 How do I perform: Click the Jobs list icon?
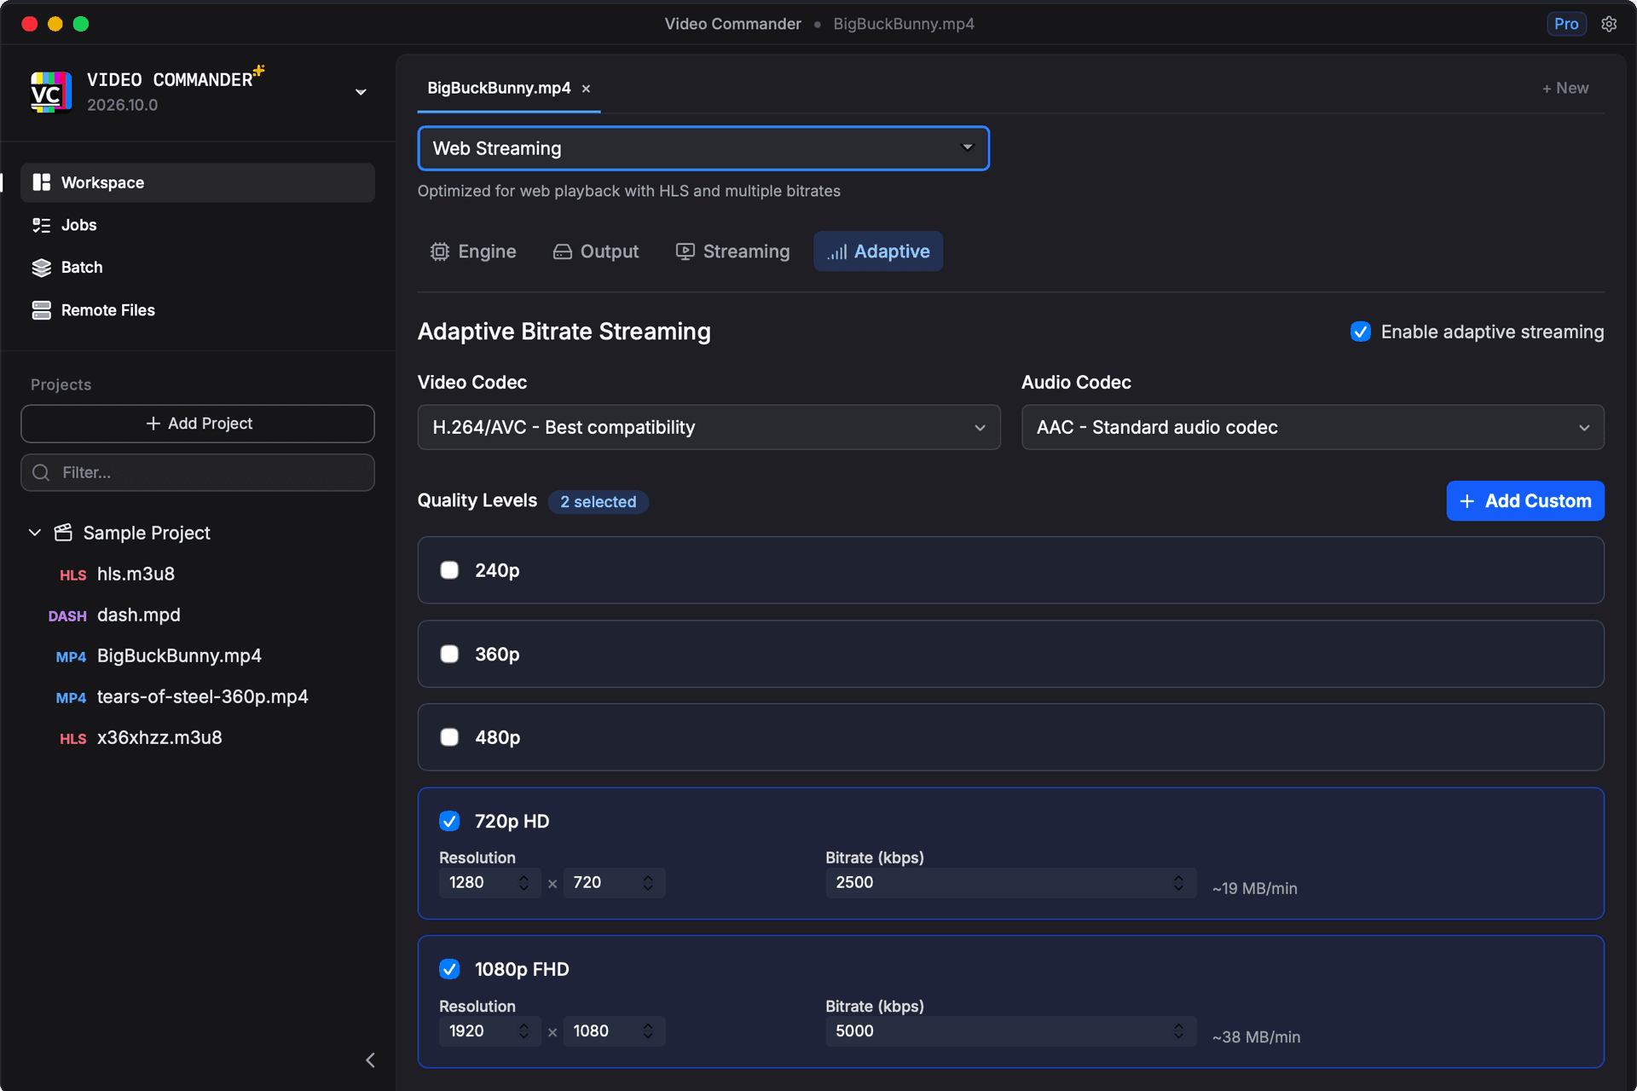pyautogui.click(x=41, y=225)
